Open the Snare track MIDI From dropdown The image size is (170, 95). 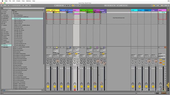76,50
